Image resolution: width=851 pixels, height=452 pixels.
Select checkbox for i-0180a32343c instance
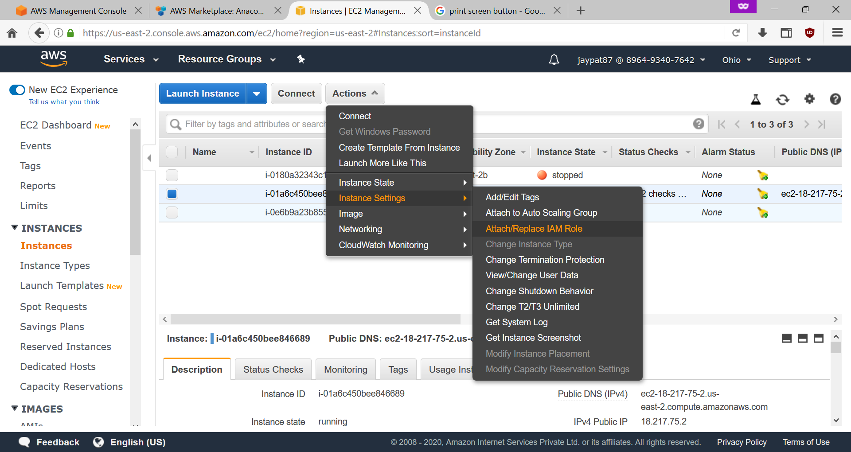[172, 175]
